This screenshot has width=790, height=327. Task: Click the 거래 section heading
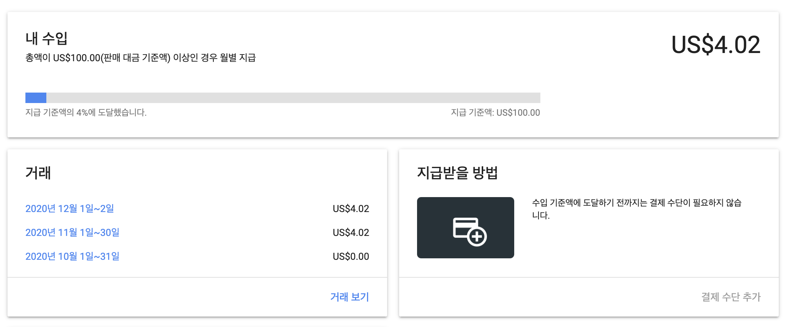38,173
